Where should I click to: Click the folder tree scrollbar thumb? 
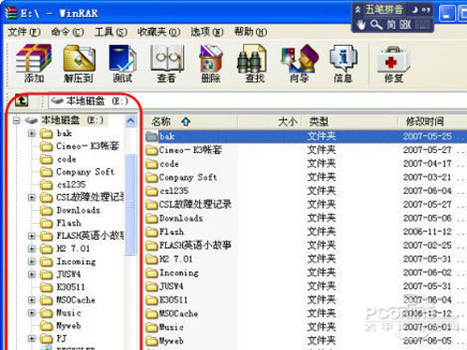coord(131,204)
